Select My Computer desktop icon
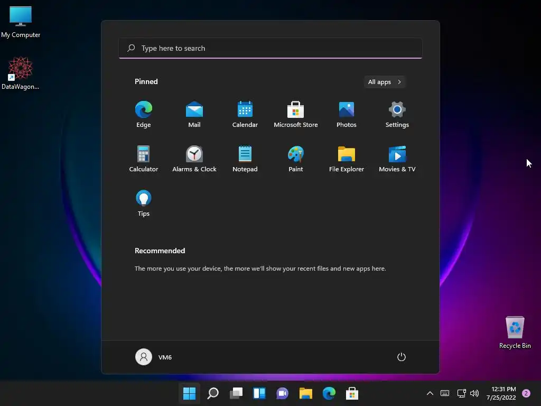This screenshot has width=541, height=406. (x=21, y=22)
